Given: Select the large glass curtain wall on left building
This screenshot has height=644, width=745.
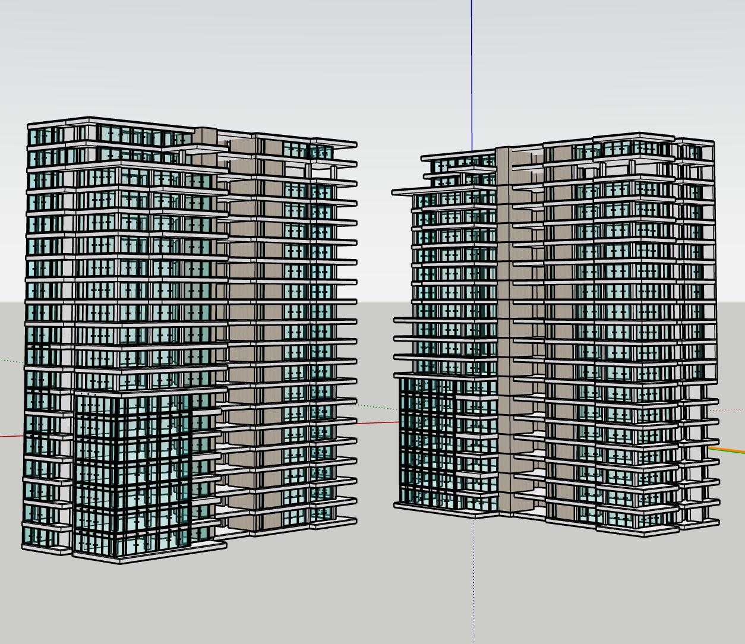Looking at the screenshot, I should click(x=132, y=475).
